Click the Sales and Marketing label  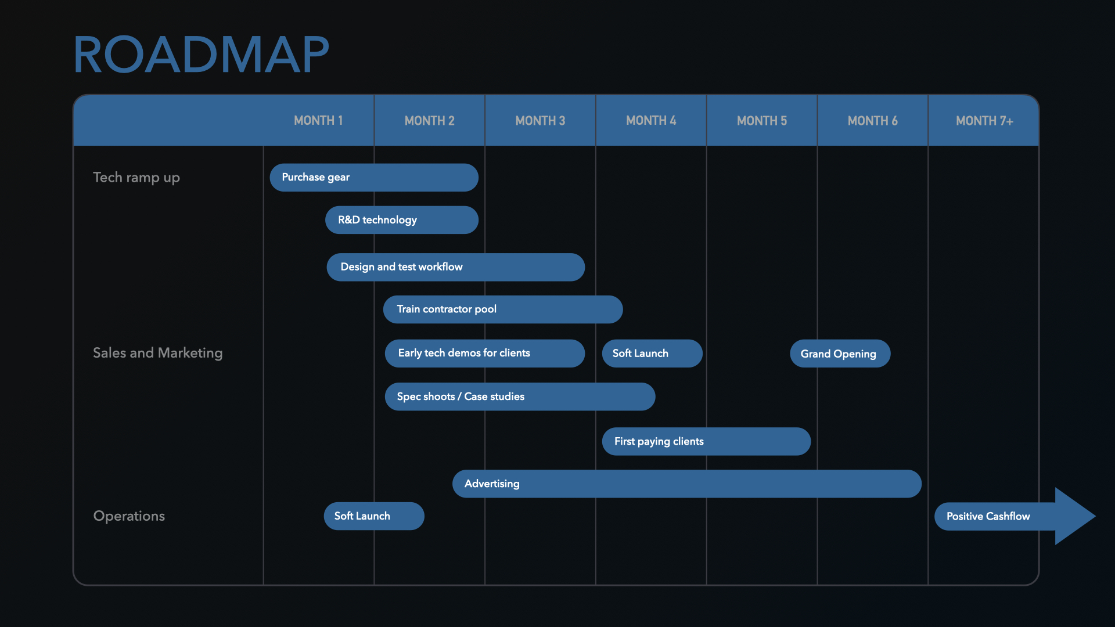[157, 353]
